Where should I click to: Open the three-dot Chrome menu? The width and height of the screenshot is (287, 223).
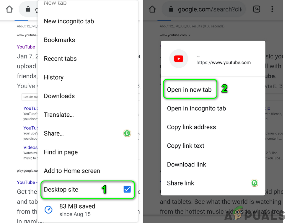(272, 9)
